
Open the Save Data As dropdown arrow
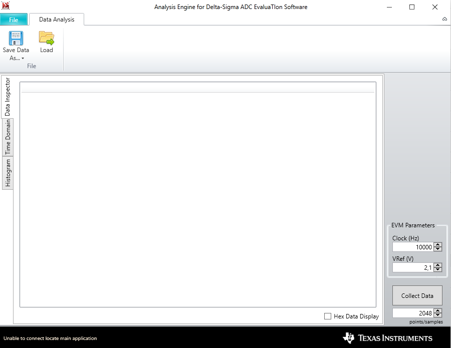coord(23,59)
